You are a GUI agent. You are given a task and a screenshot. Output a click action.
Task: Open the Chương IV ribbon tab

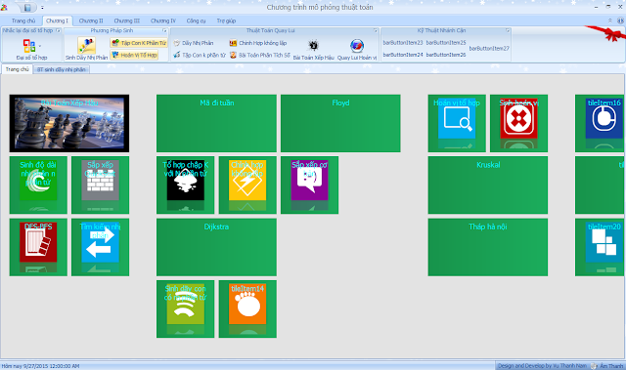(163, 21)
